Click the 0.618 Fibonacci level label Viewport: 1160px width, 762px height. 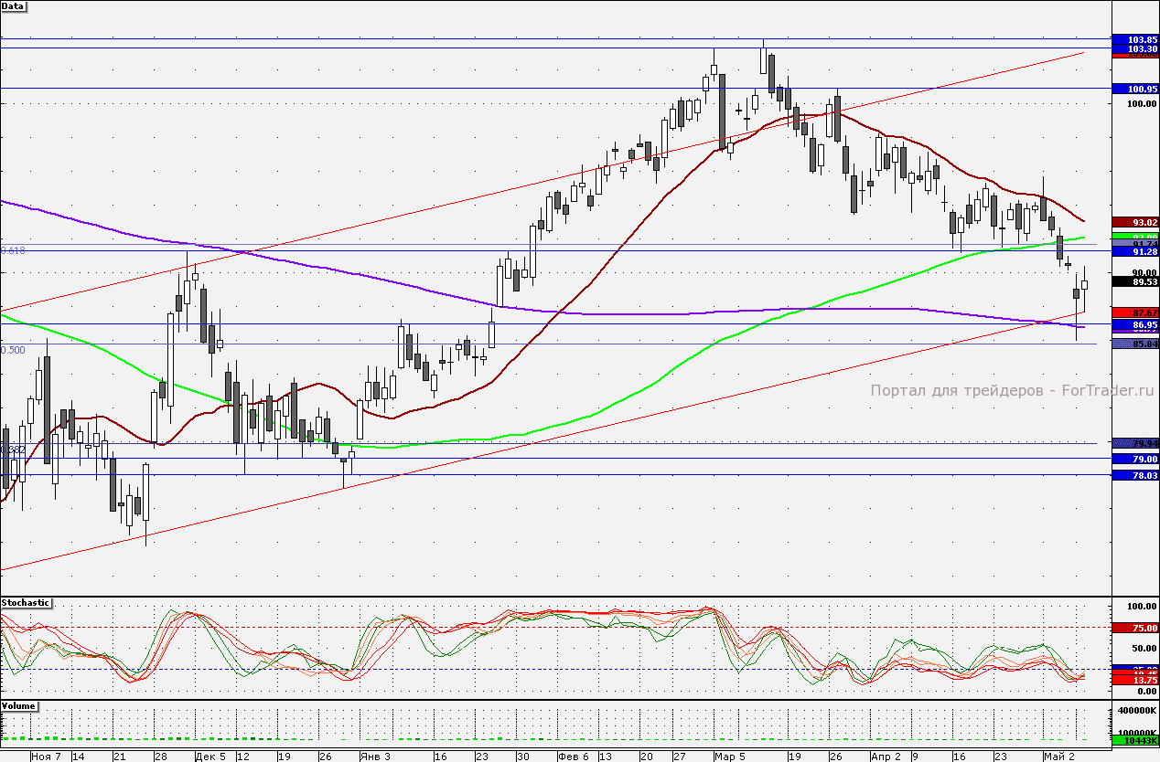[13, 250]
